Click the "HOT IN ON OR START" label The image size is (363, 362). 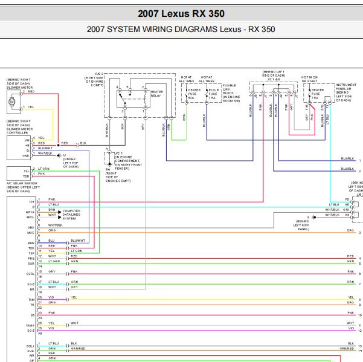pos(309,79)
